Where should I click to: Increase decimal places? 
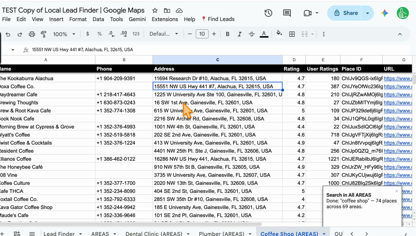[124, 34]
